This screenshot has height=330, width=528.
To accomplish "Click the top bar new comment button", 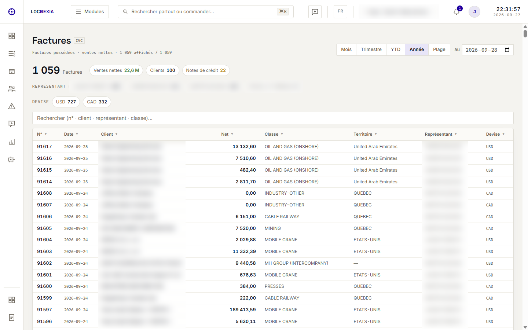I will [315, 12].
